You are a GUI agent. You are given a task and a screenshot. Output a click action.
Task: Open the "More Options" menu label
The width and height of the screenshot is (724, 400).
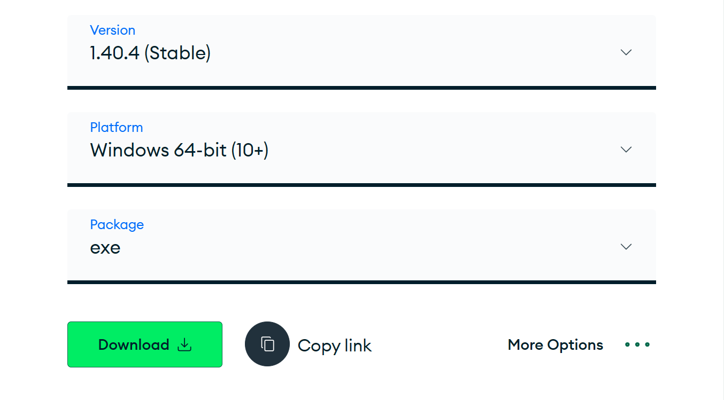point(555,345)
